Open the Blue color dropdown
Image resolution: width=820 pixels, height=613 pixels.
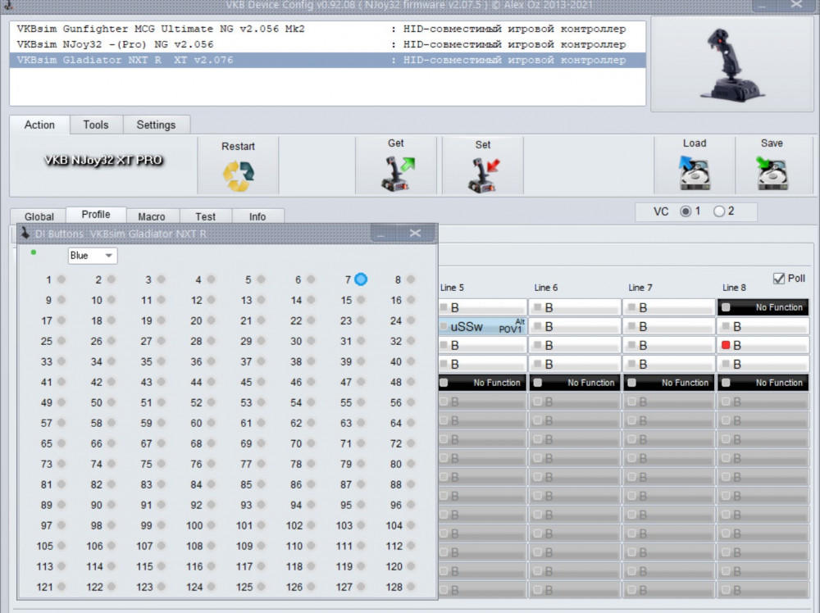click(x=92, y=256)
